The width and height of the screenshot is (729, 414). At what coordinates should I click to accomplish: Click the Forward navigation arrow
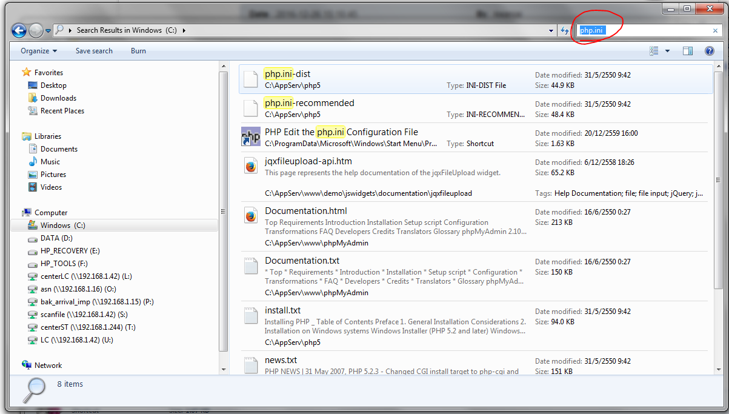(x=36, y=30)
